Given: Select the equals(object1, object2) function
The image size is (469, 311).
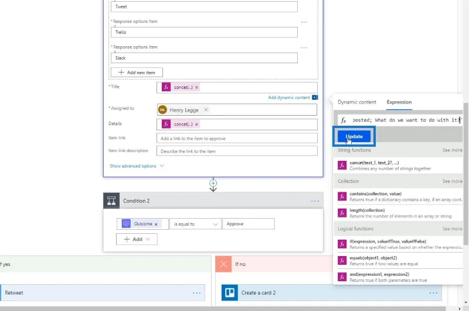Looking at the screenshot, I should pyautogui.click(x=400, y=261).
